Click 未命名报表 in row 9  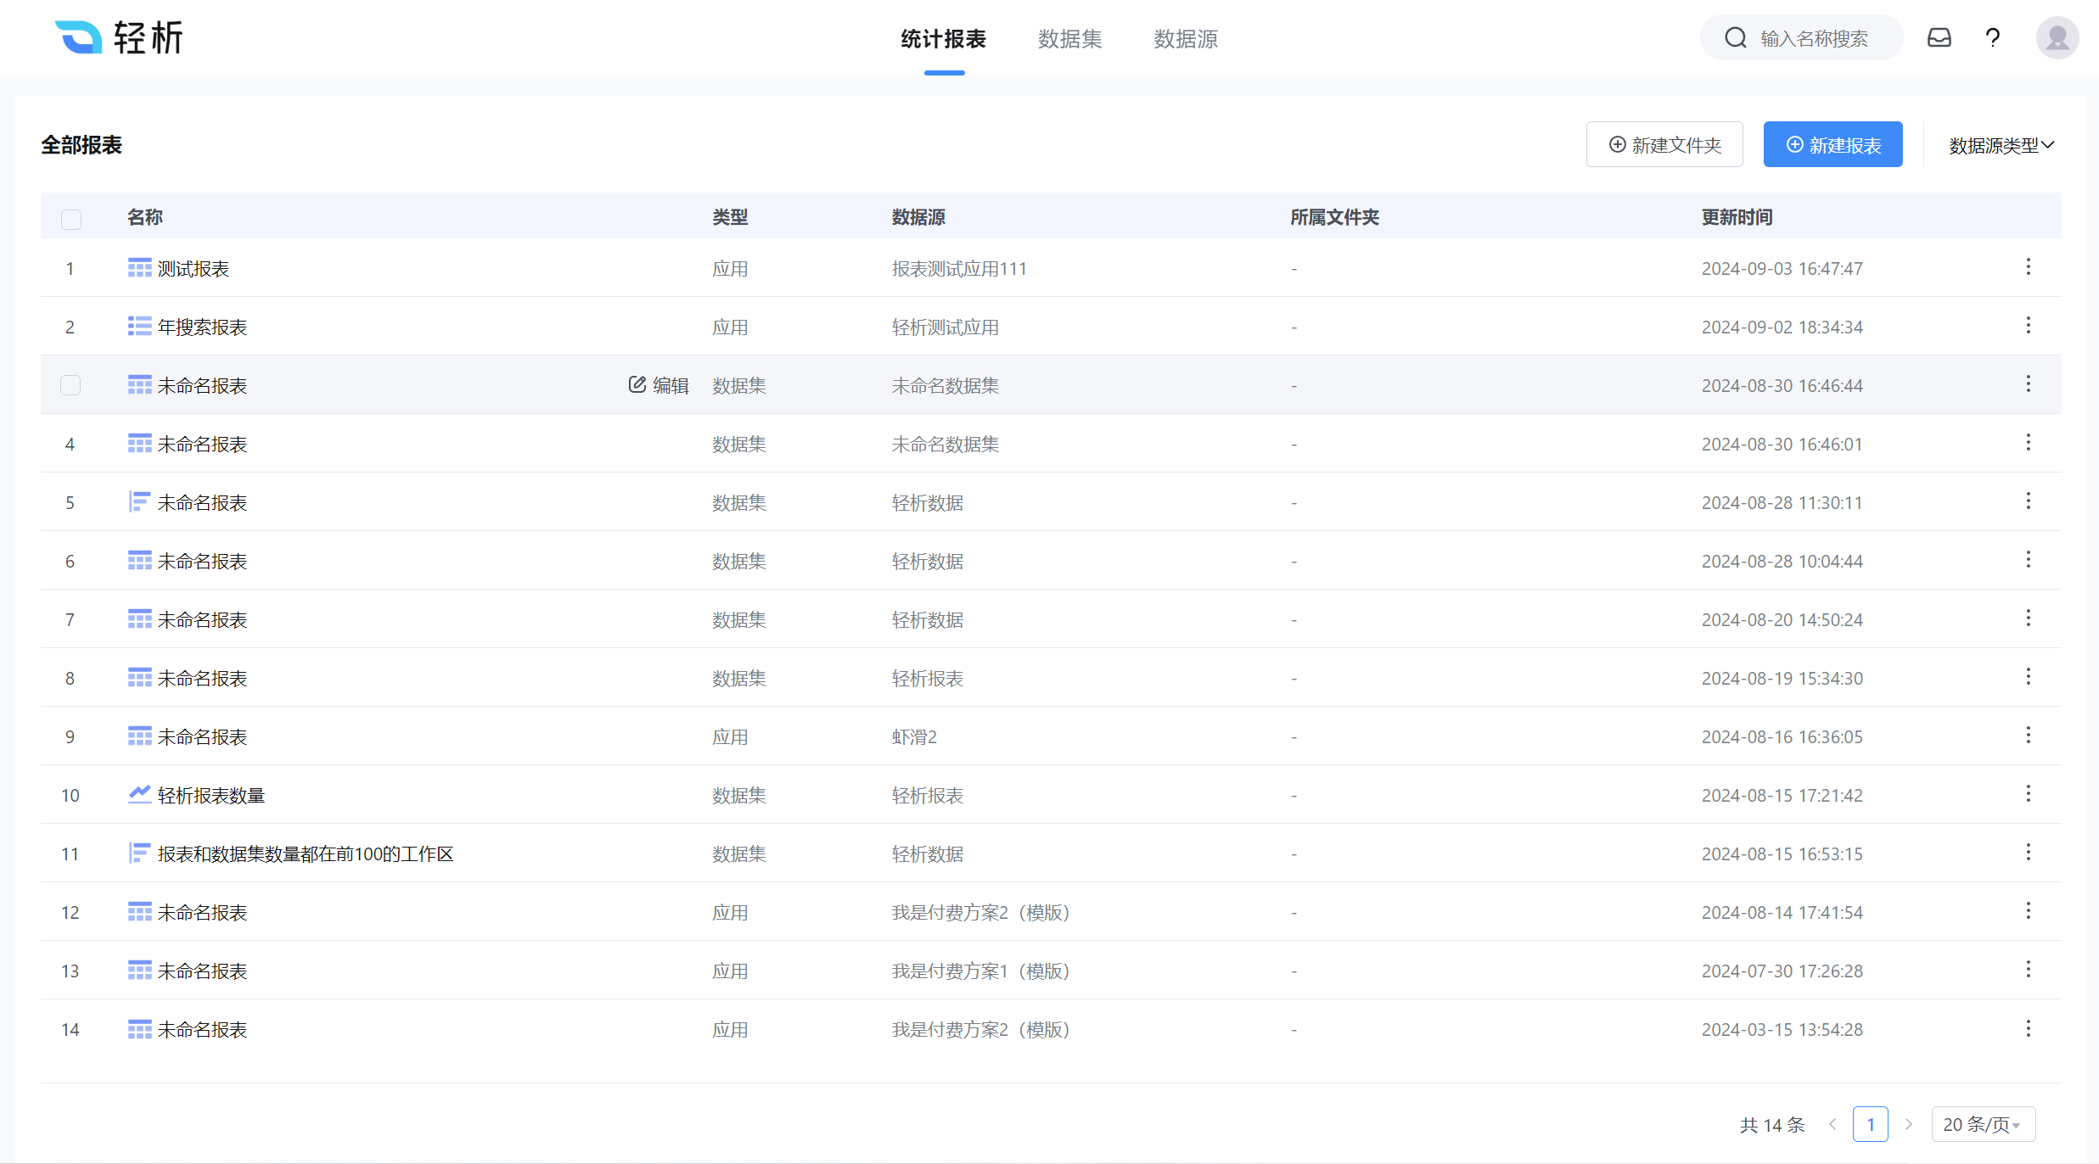pos(203,737)
